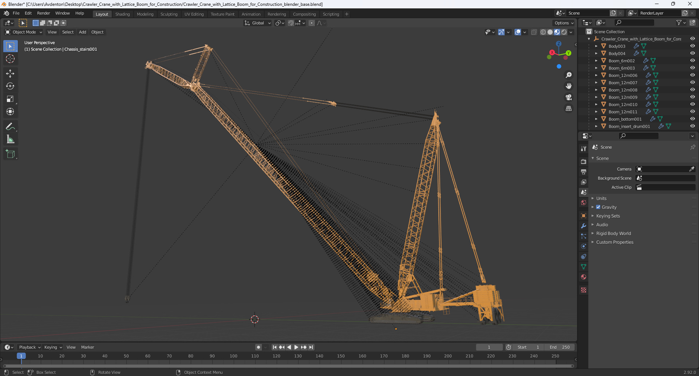Open the Texture properties tab

pyautogui.click(x=584, y=290)
